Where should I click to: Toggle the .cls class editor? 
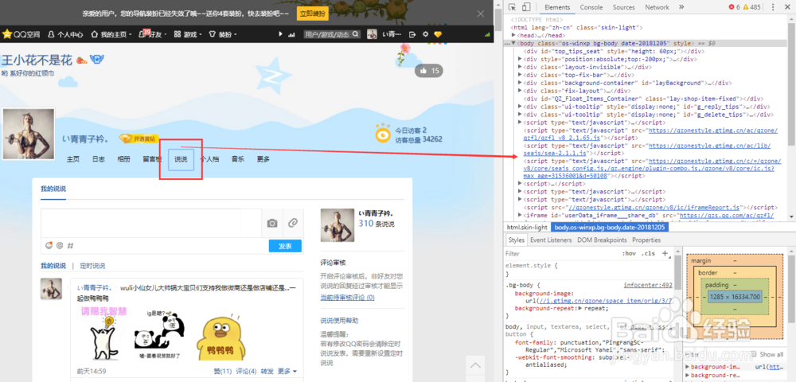(x=648, y=253)
